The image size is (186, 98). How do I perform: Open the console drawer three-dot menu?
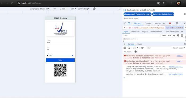[125, 44]
